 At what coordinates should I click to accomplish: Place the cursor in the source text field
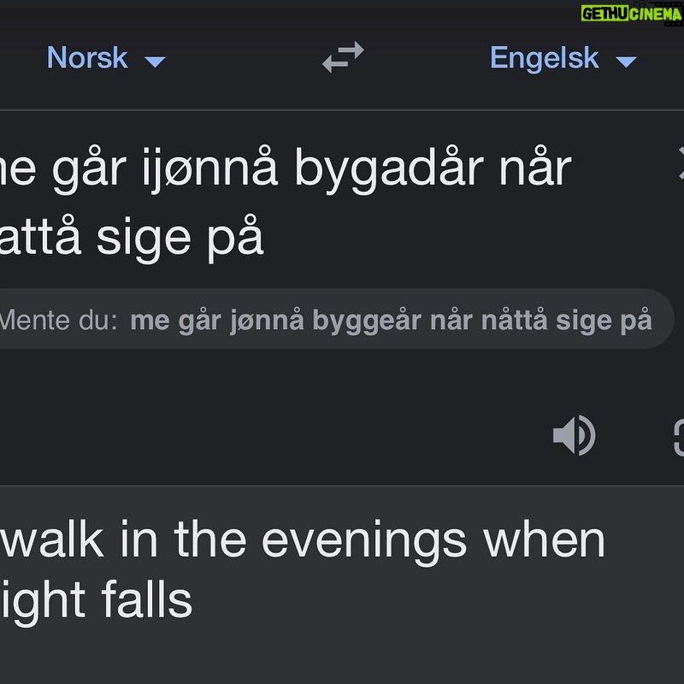(x=332, y=205)
